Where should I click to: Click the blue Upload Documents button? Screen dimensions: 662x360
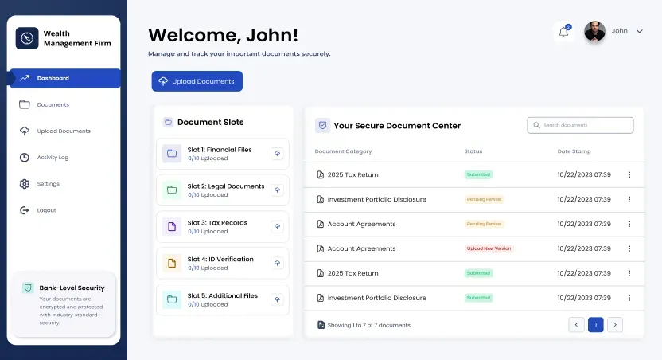(197, 81)
